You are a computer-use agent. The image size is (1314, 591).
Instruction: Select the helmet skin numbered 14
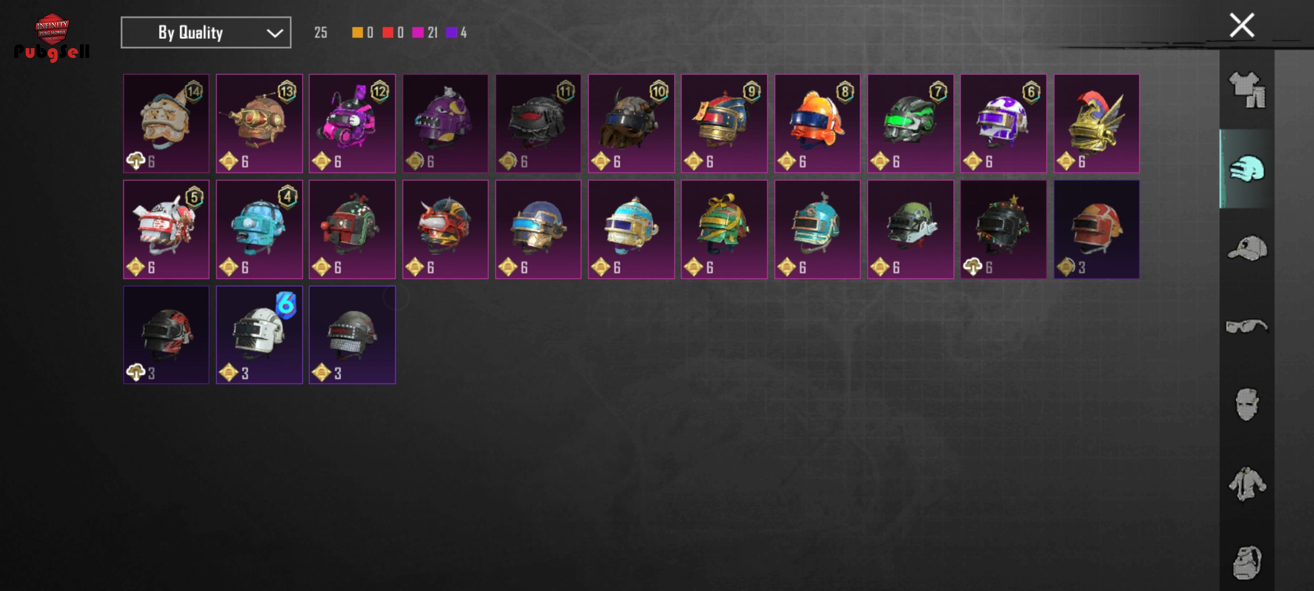coord(166,124)
